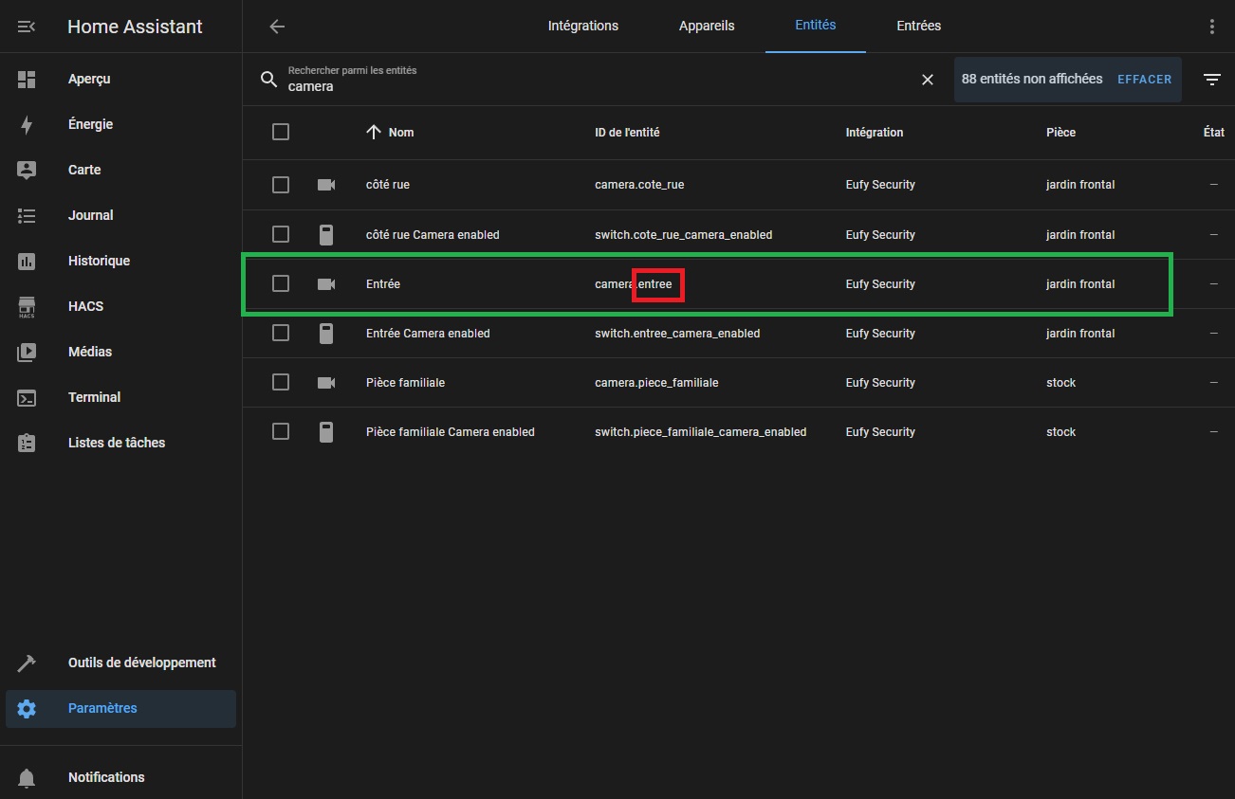Open Outils de développement hammer

27,663
